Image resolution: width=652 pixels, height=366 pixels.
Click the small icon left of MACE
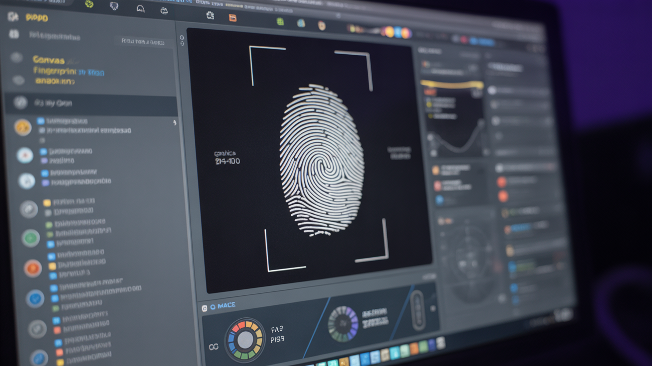pyautogui.click(x=204, y=308)
